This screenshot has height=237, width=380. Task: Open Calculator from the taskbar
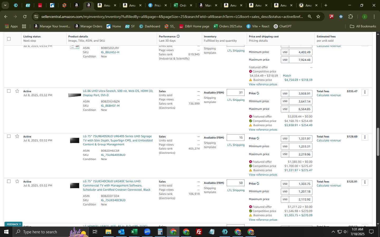point(160,232)
